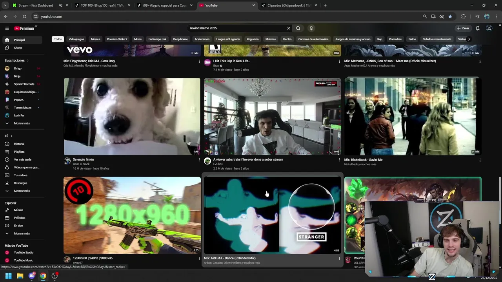Open Playlists in the sidebar

pos(22,152)
